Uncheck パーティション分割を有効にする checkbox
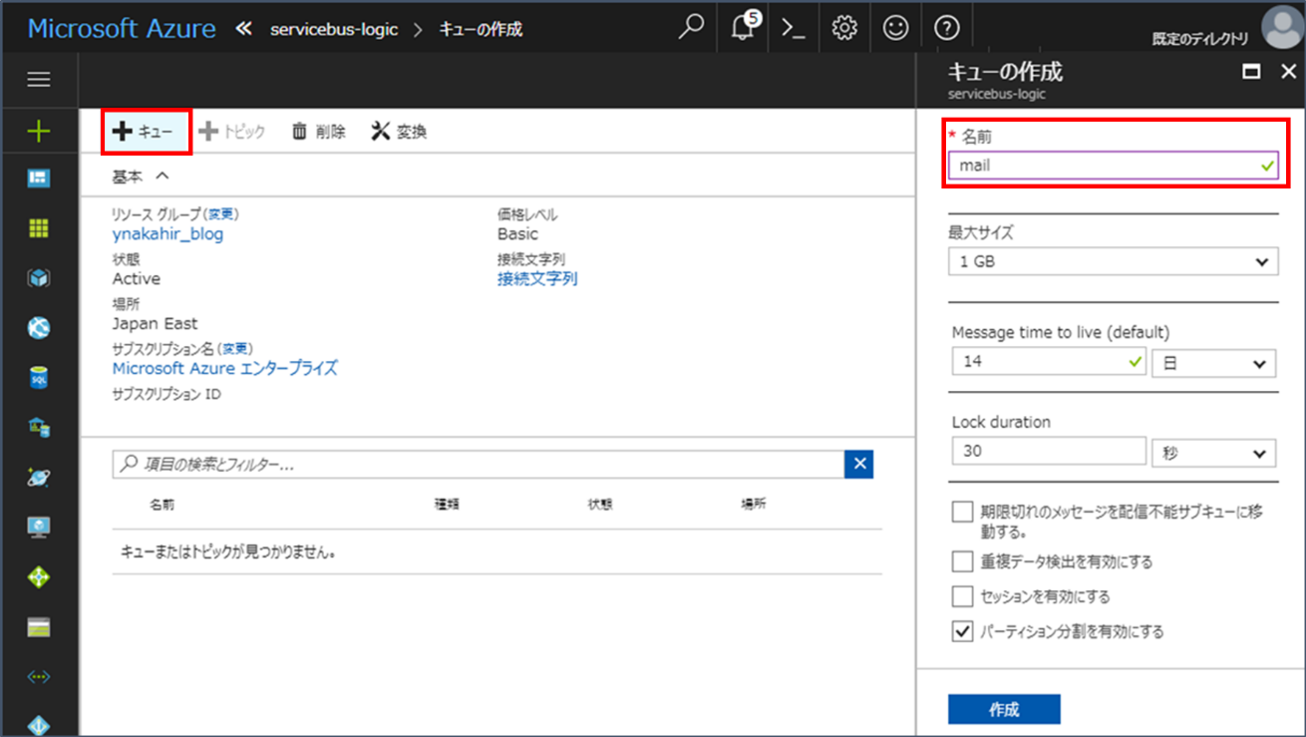Screen dimensions: 1306x737 coord(962,631)
